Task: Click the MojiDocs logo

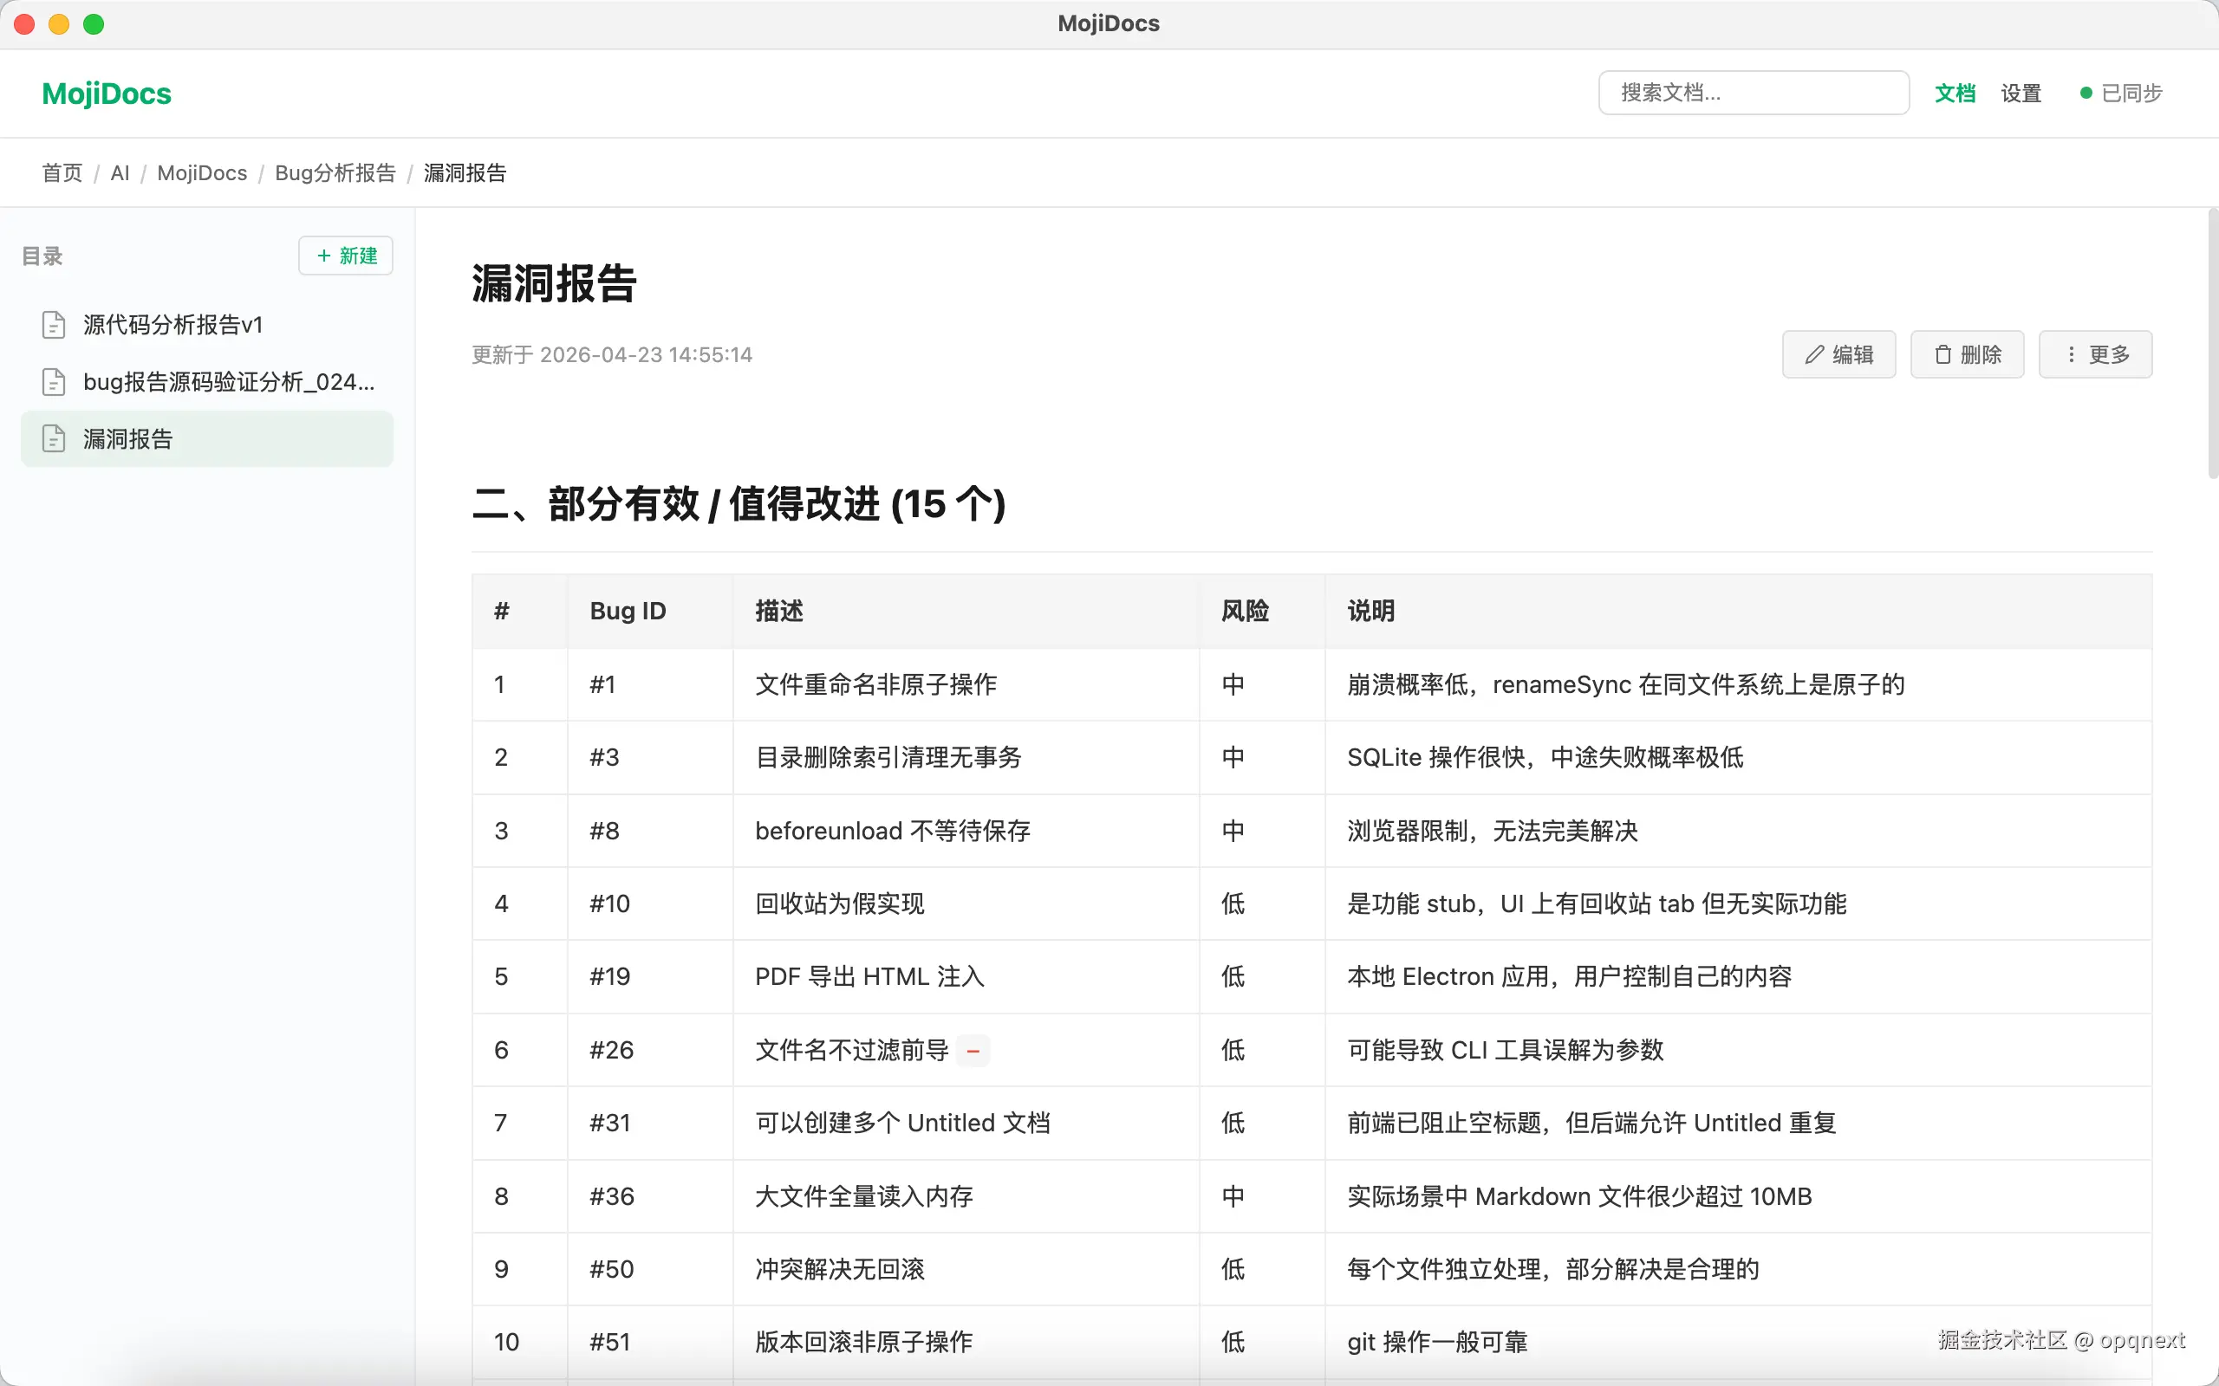Action: click(x=107, y=94)
